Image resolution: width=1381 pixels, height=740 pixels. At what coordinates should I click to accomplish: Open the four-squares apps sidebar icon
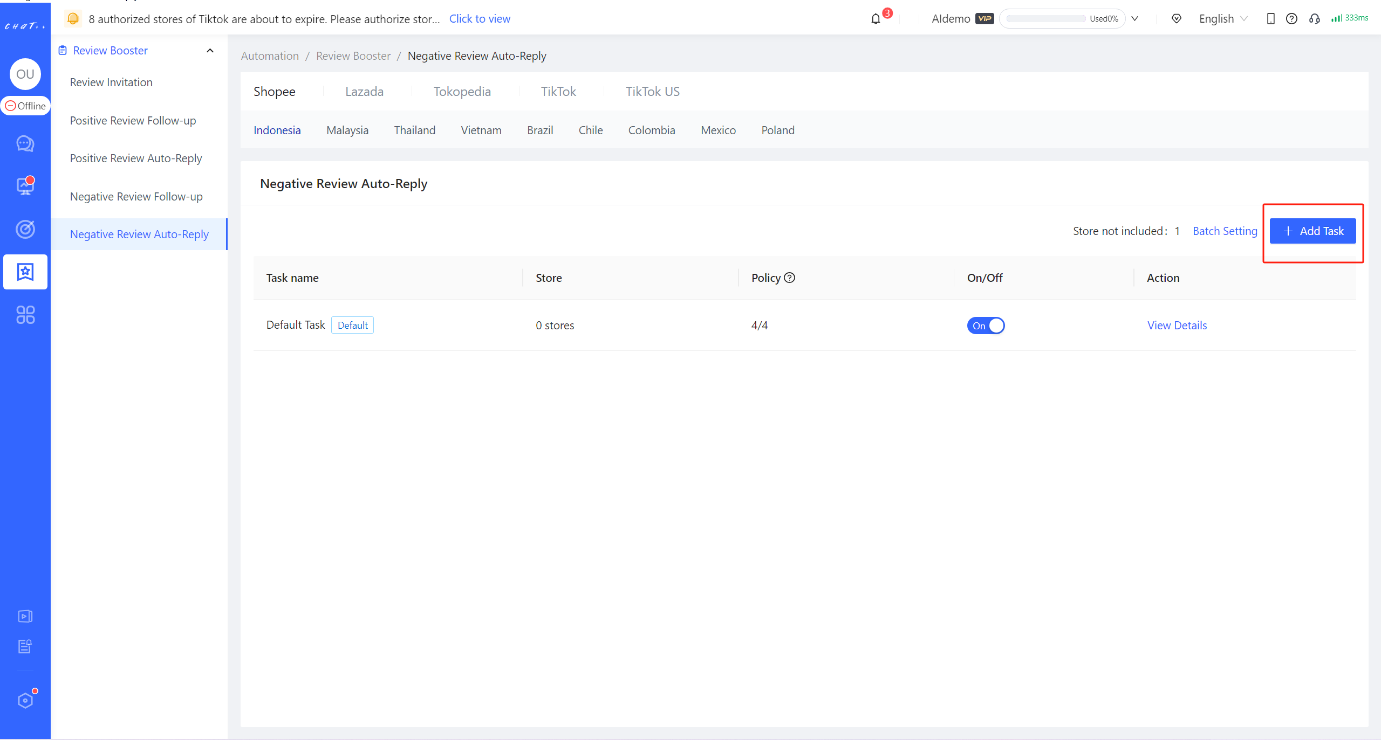pyautogui.click(x=25, y=315)
